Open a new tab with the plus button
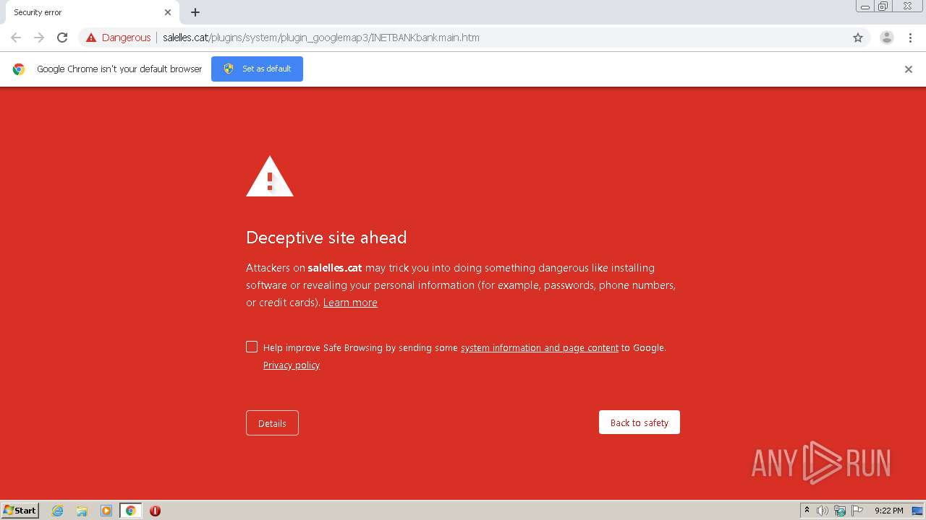Image resolution: width=926 pixels, height=520 pixels. 195,12
